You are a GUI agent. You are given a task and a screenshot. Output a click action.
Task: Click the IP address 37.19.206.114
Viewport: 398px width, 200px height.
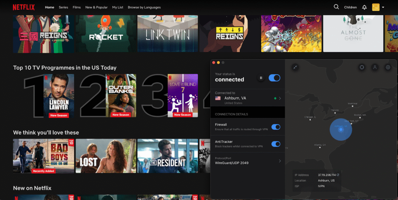click(326, 175)
